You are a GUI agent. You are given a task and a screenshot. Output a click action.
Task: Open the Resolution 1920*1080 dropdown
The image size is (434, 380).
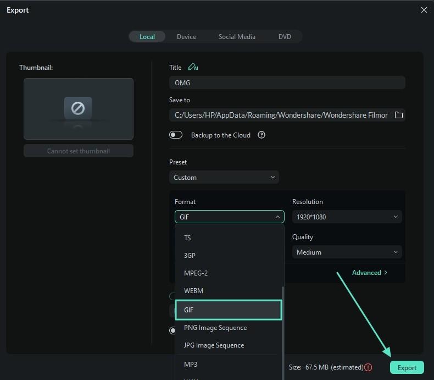[x=347, y=217]
